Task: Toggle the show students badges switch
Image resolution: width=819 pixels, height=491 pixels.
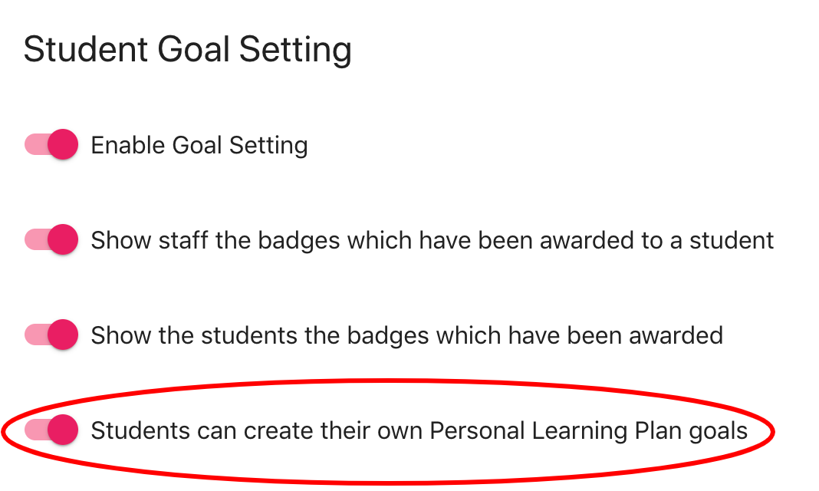Action: coord(51,335)
